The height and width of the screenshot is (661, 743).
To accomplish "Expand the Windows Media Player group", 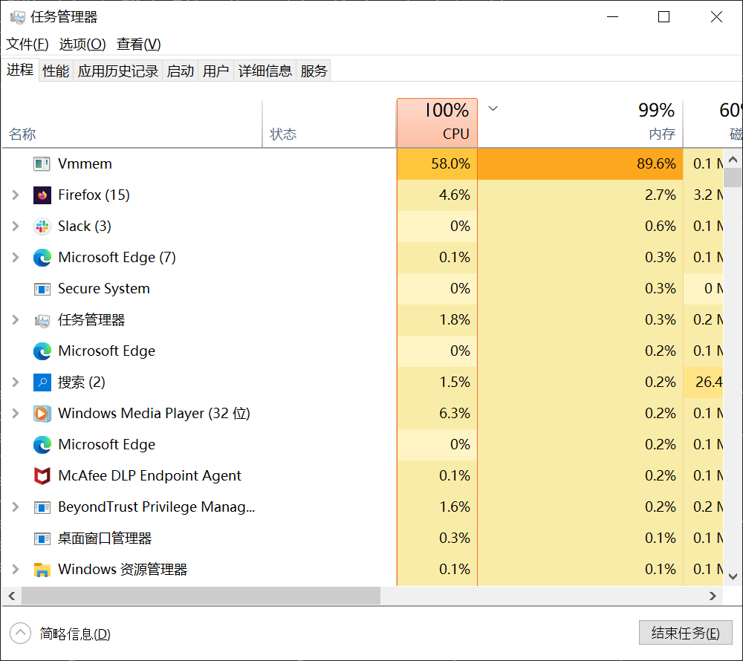I will click(15, 414).
